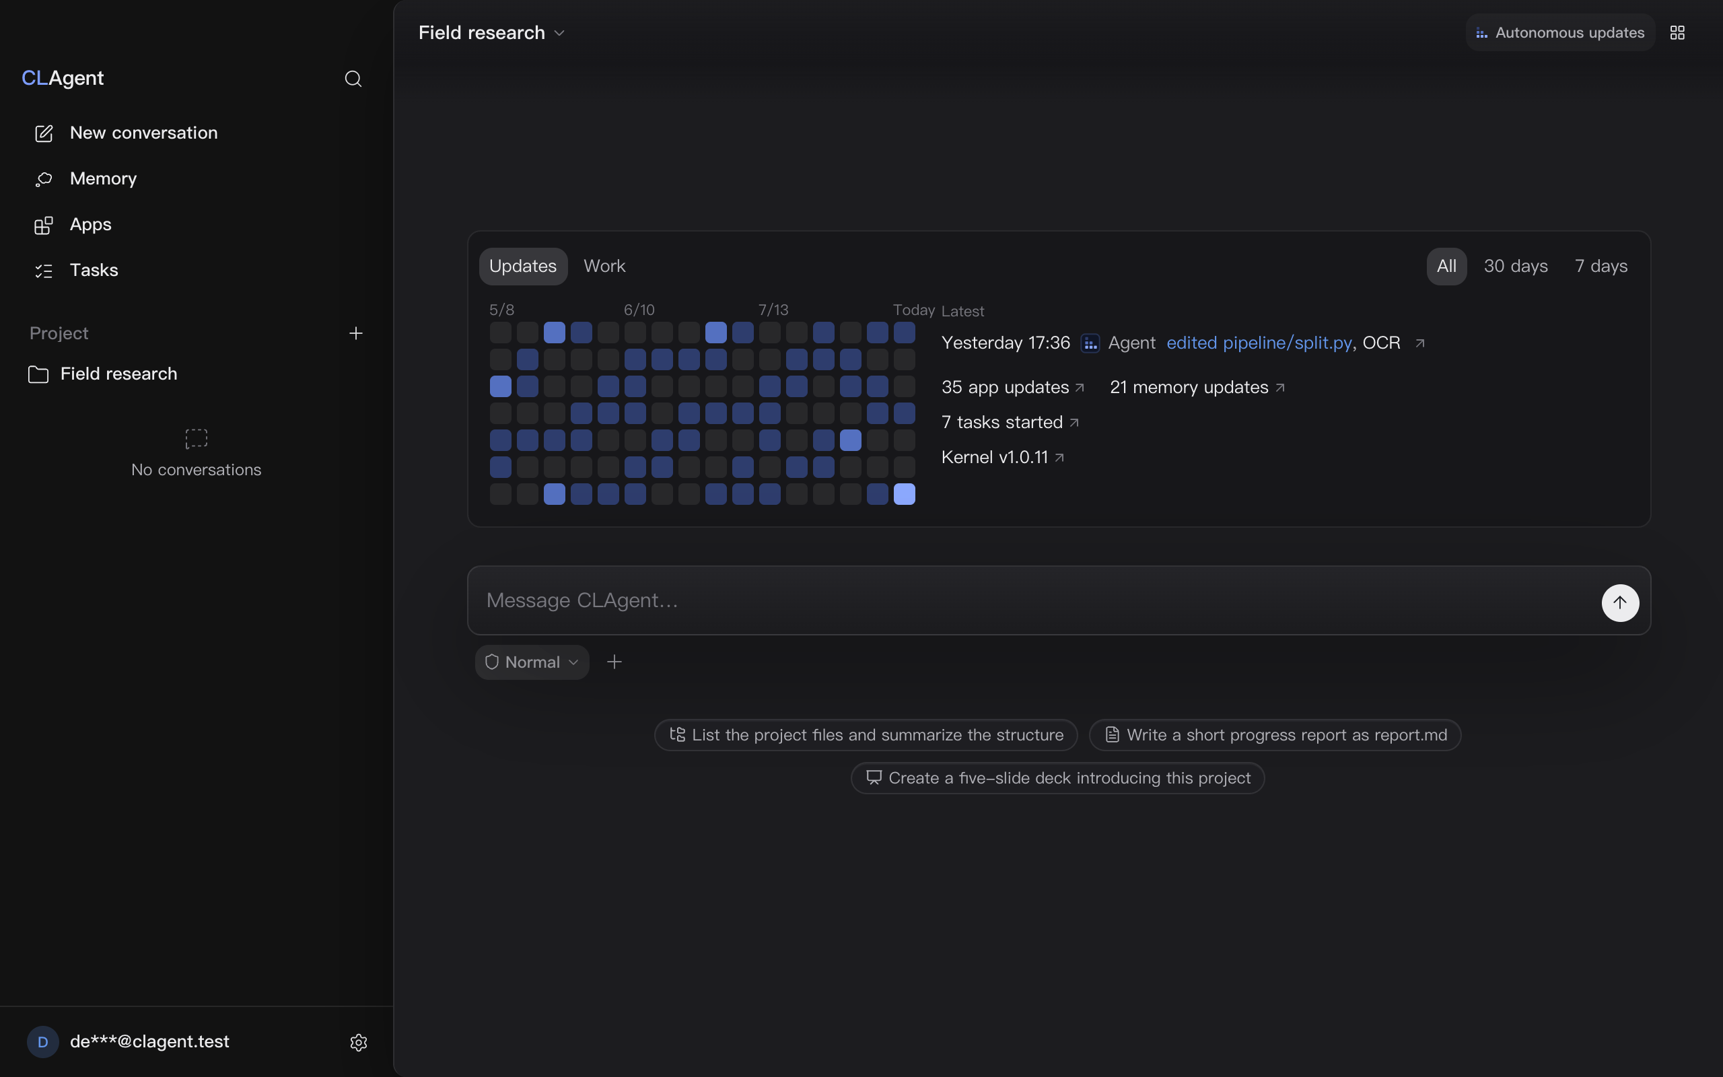Add a new project with plus icon

pos(356,333)
